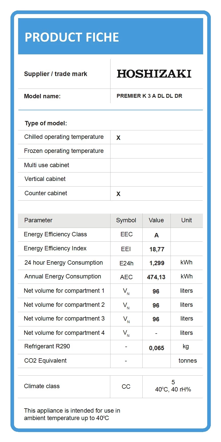This screenshot has height=442, width=221.
Task: Click the Vertical cabinet row label
Action: pyautogui.click(x=45, y=179)
